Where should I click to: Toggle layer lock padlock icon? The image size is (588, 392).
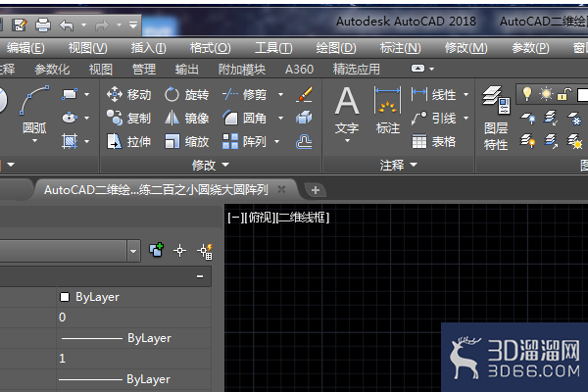(564, 94)
